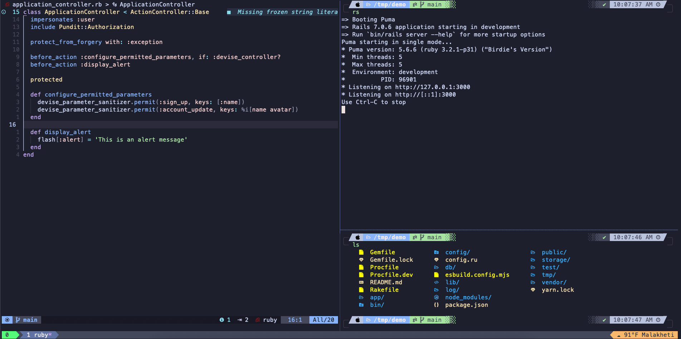
Task: Click the All/20 scroll progress indicator
Action: click(323, 320)
